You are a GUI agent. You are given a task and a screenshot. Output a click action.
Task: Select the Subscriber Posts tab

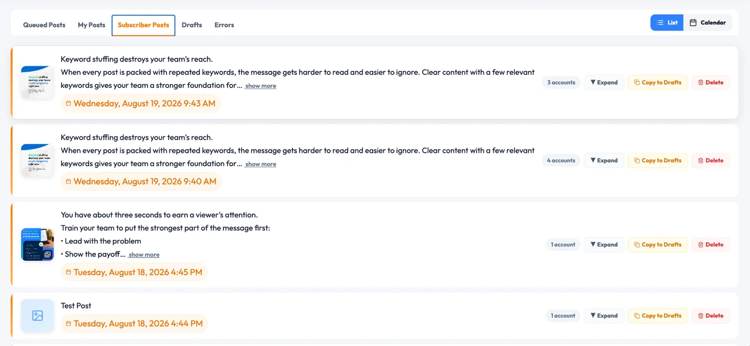pyautogui.click(x=144, y=25)
